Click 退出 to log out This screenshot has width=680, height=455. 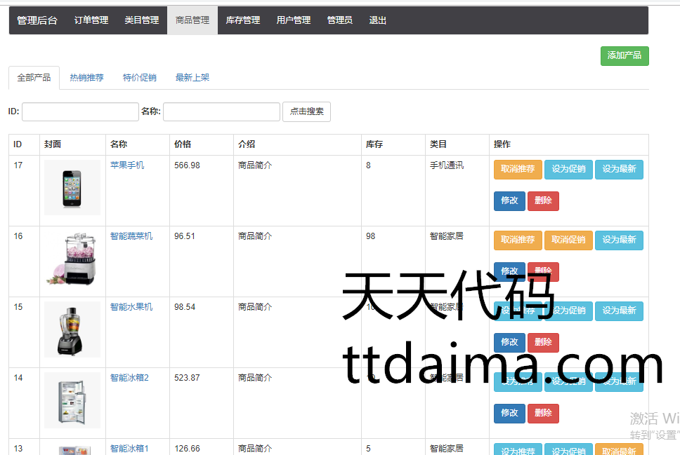point(378,20)
